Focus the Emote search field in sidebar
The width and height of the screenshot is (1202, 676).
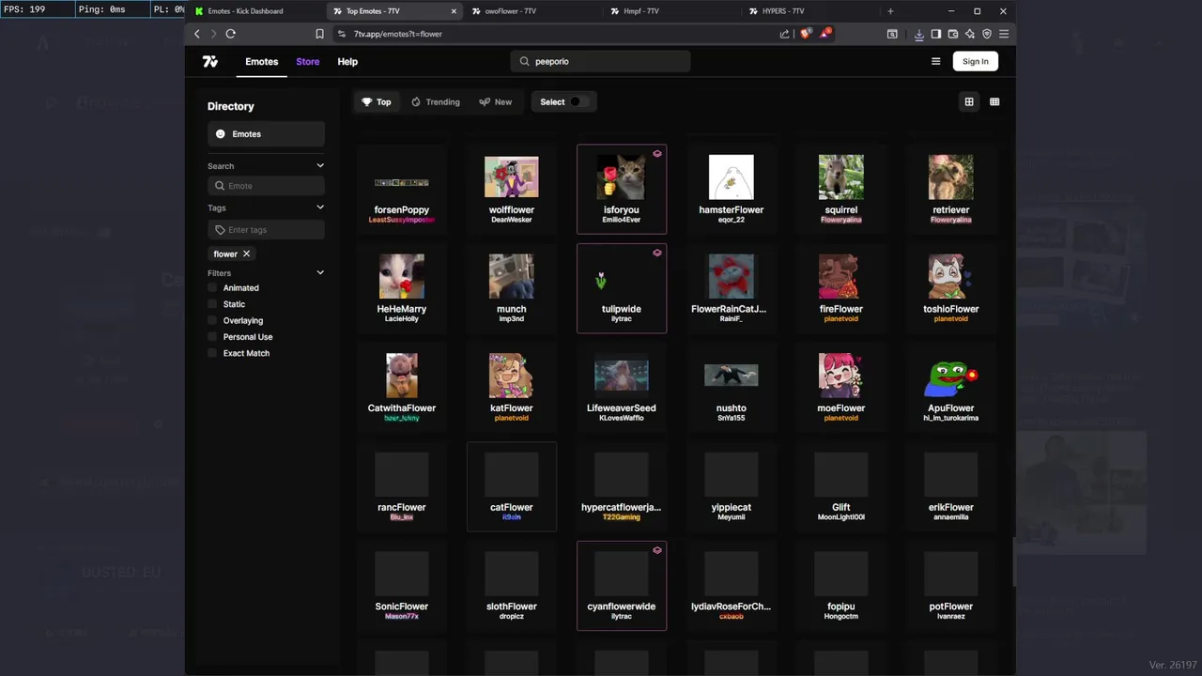pos(266,186)
